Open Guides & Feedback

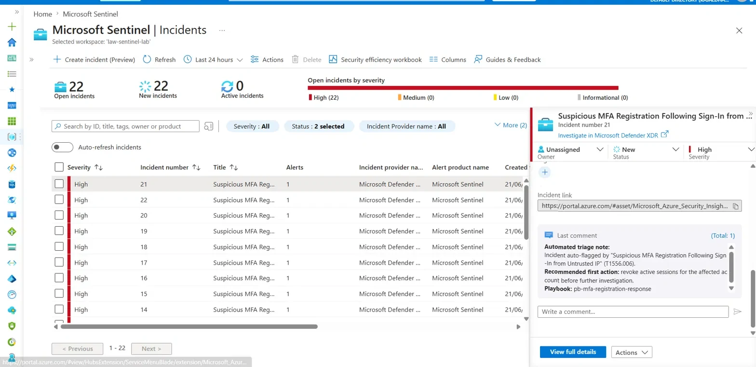(x=507, y=60)
